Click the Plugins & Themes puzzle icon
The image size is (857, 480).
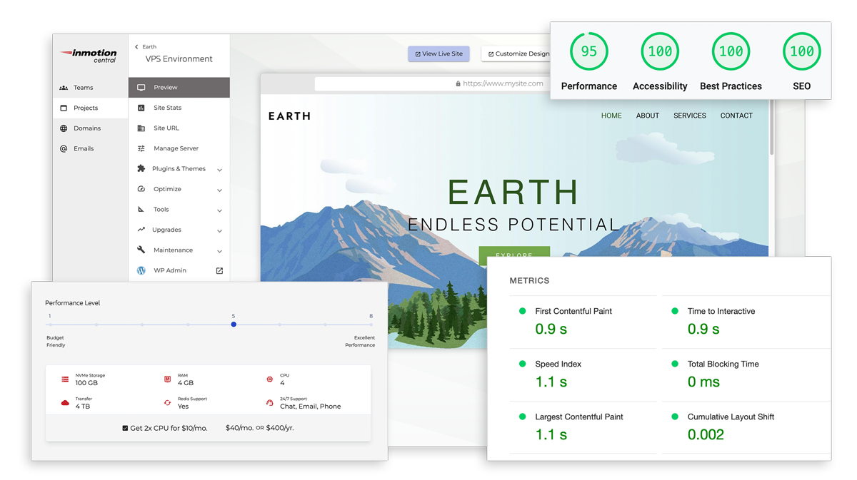tap(141, 169)
